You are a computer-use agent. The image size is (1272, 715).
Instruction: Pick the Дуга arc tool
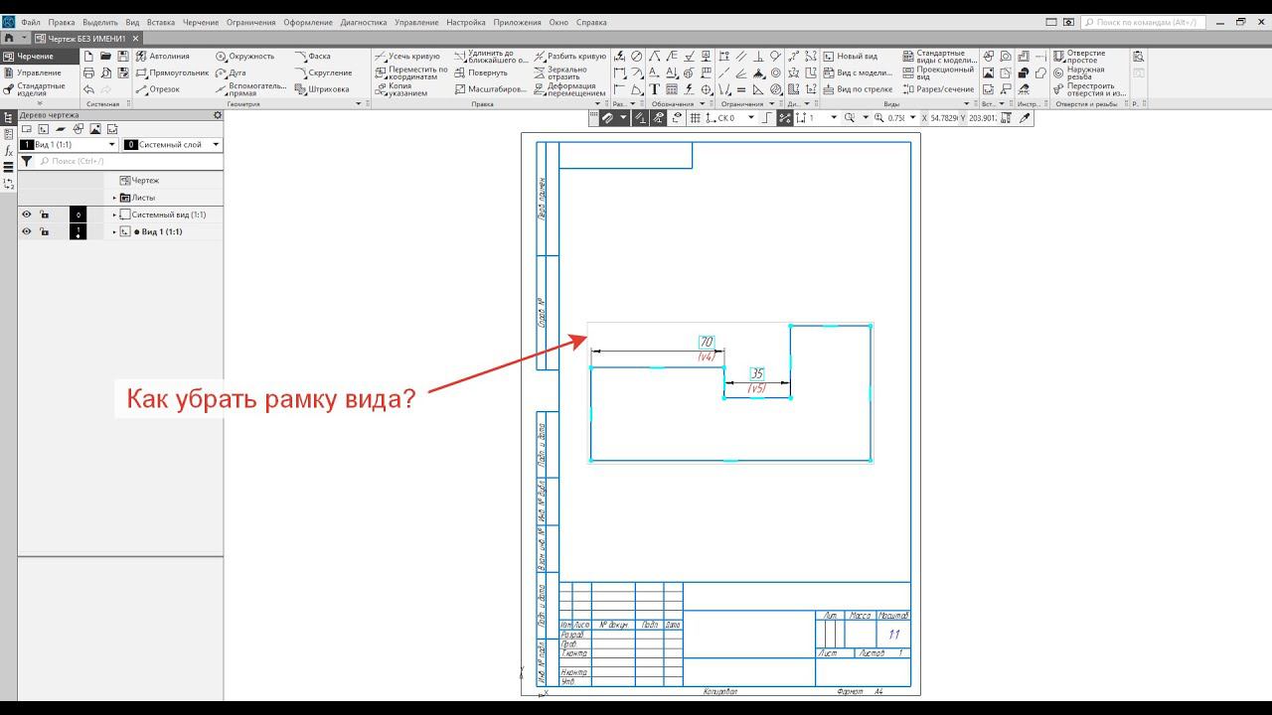231,72
